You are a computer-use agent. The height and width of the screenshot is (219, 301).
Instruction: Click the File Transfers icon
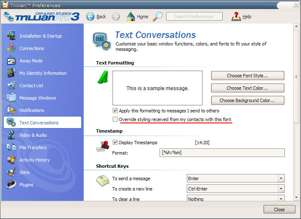click(11, 147)
